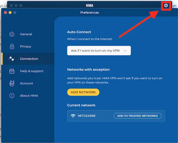Show the About HMA section

coord(28,95)
